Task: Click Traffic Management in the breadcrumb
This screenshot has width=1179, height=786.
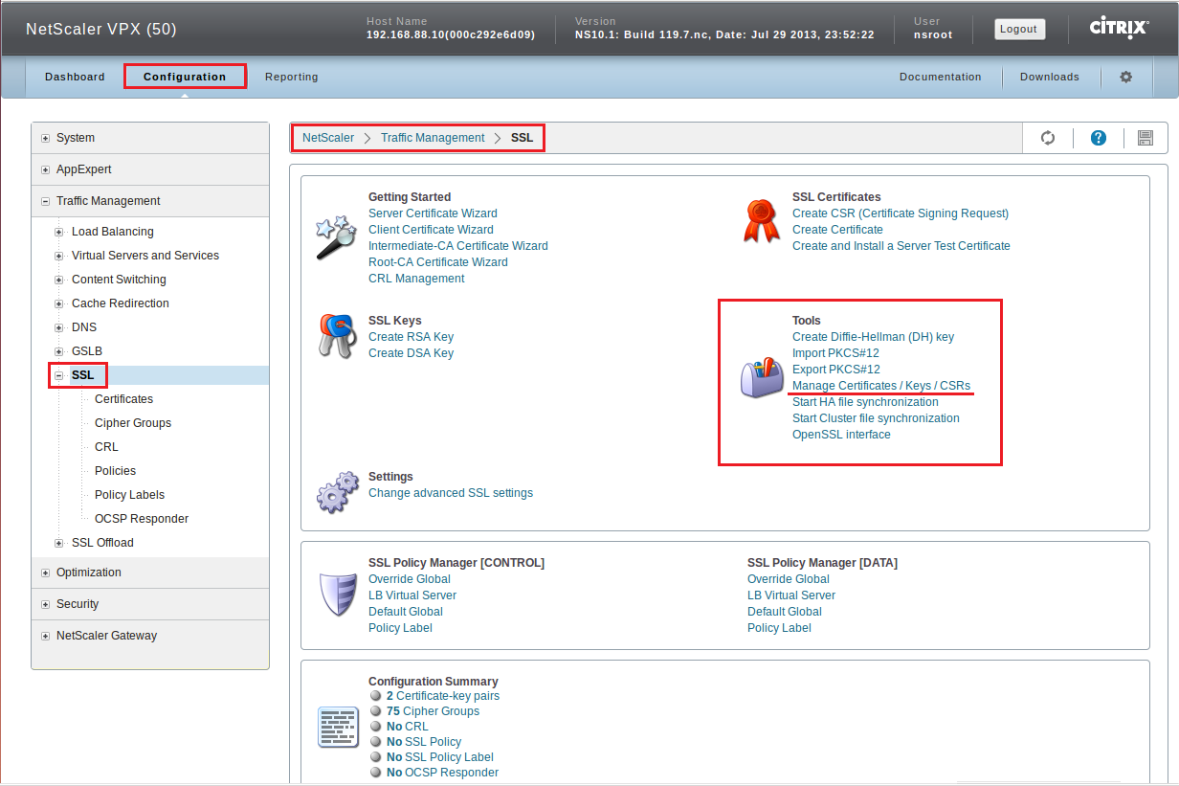Action: tap(433, 138)
